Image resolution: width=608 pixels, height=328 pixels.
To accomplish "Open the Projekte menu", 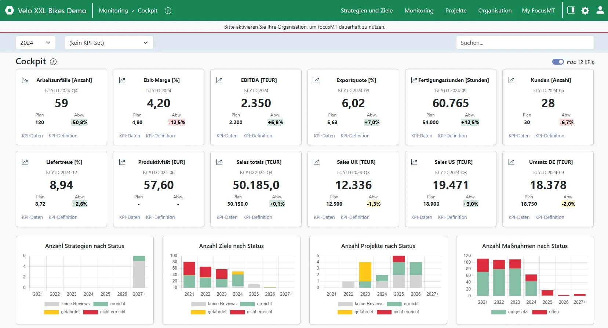I will 456,11.
